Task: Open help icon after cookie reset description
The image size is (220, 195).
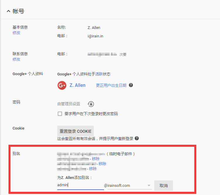Action: pyautogui.click(x=137, y=139)
